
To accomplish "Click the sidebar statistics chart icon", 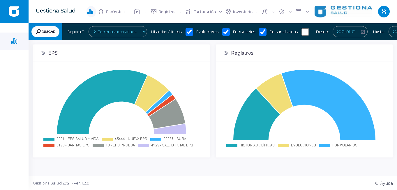I will (x=14, y=41).
